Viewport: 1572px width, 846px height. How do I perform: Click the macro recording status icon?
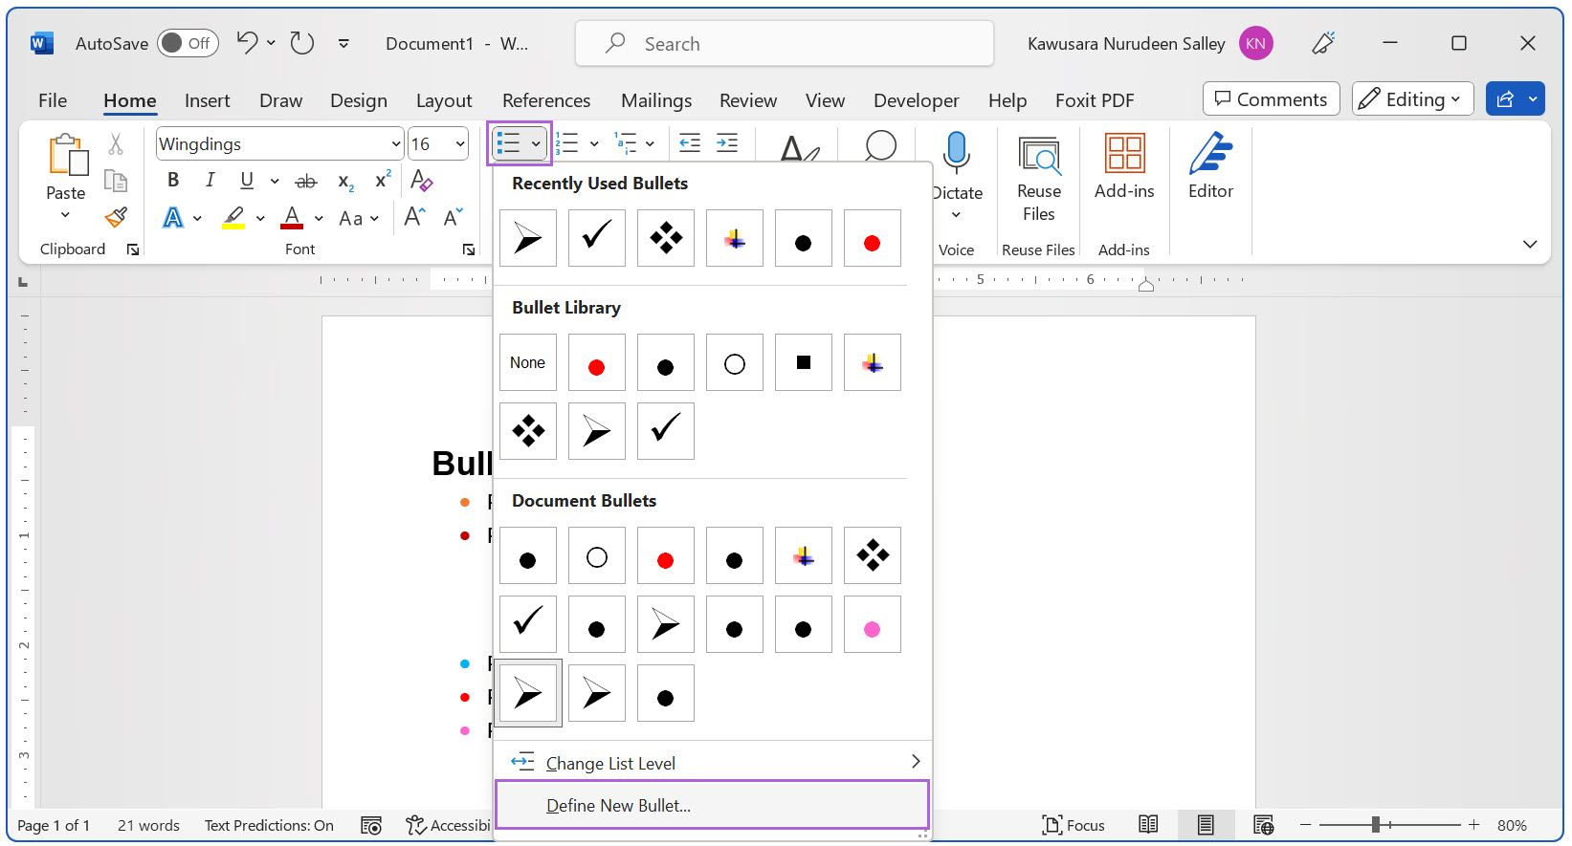click(x=371, y=825)
